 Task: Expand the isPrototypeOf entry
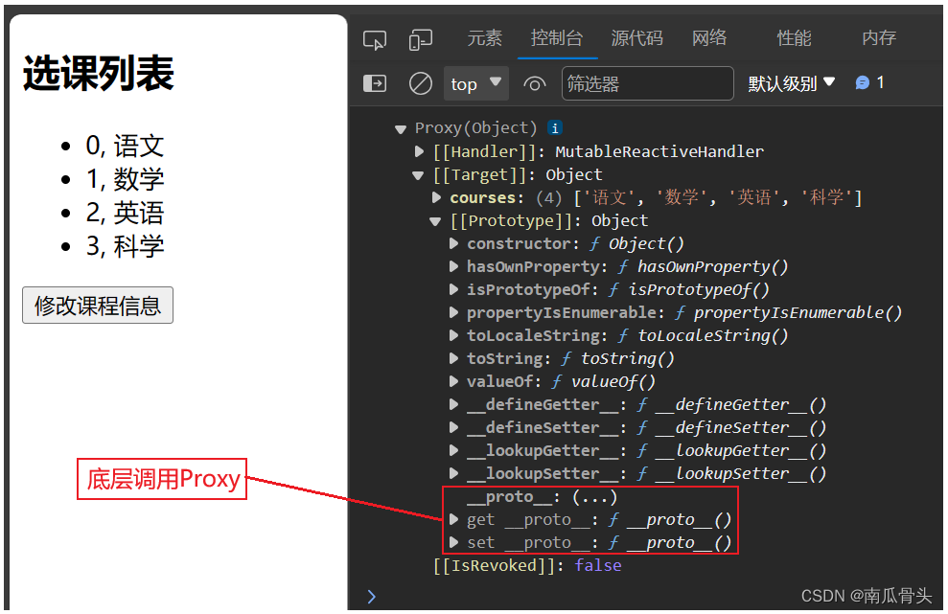tap(452, 289)
